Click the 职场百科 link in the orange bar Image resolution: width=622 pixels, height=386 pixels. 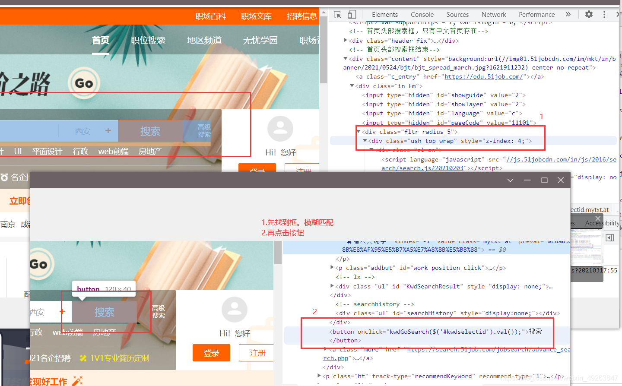point(210,16)
